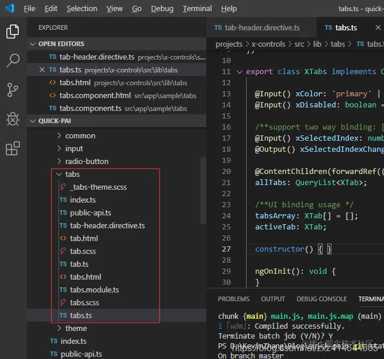Click the src breadcrumb segment

click(x=299, y=44)
